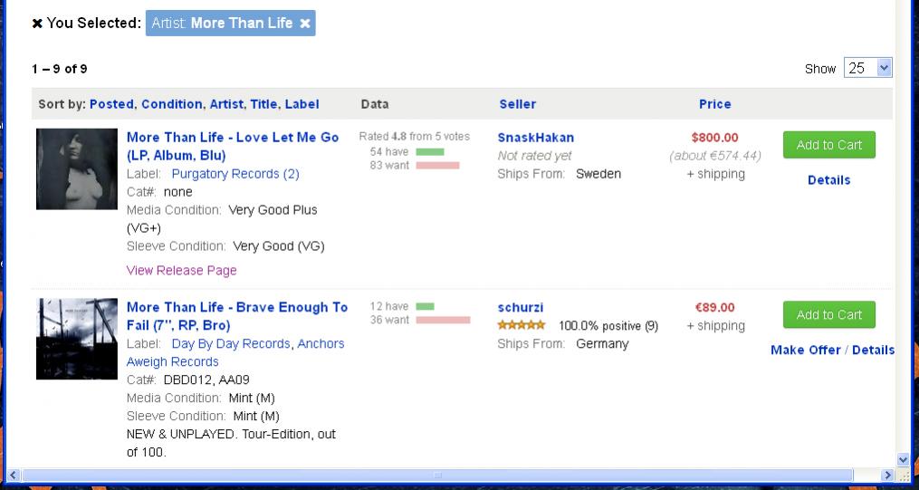The width and height of the screenshot is (919, 490).
Task: Remove the More Than Life artist filter
Action: pos(305,24)
